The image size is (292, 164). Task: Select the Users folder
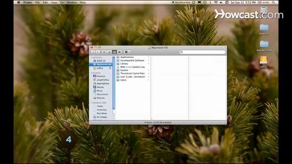(x=133, y=80)
